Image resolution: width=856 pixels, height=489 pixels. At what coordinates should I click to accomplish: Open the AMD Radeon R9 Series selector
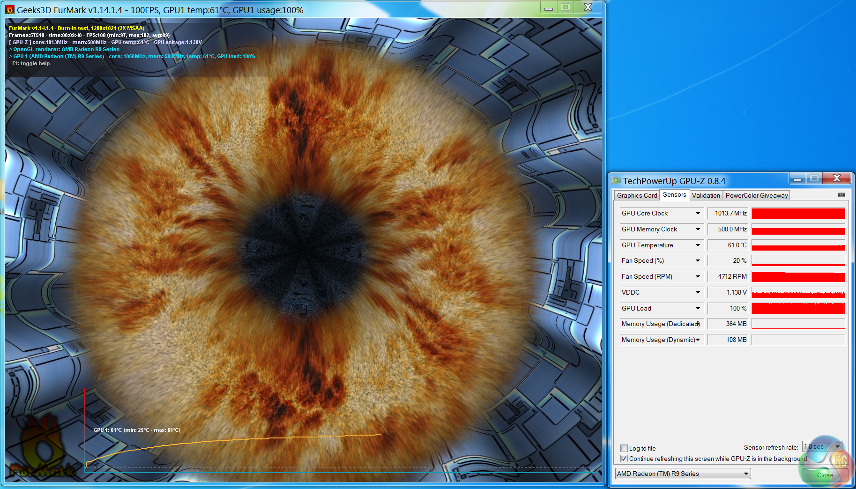[683, 474]
